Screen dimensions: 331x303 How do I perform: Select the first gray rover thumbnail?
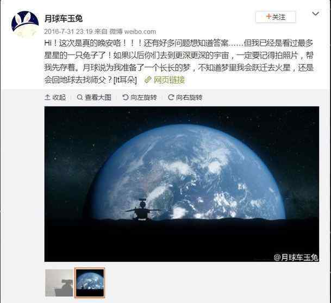pos(59,283)
